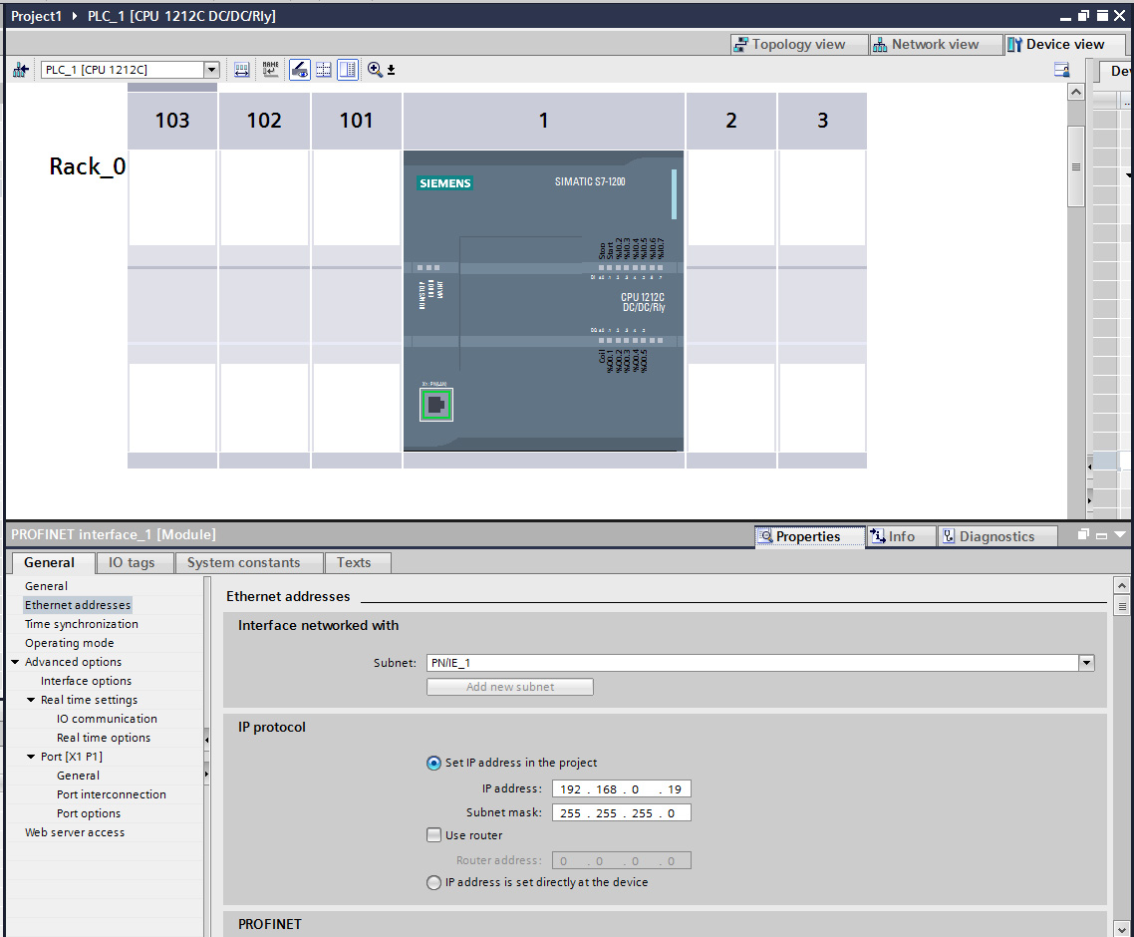The width and height of the screenshot is (1134, 937).
Task: Collapse the Advanced options tree node
Action: (x=15, y=663)
